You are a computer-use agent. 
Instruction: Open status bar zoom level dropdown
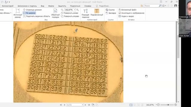pos(156,105)
